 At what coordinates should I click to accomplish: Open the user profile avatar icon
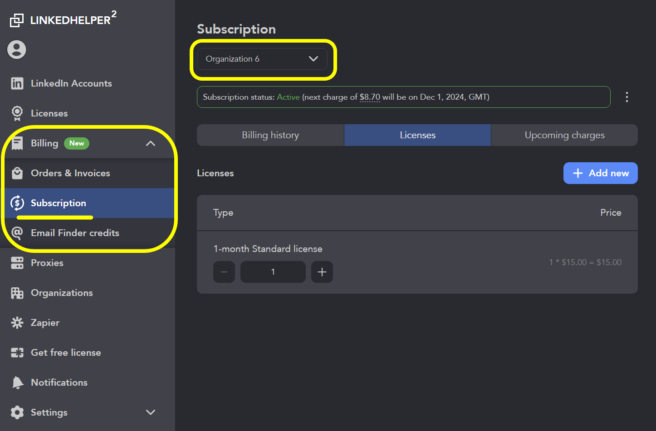pos(16,50)
